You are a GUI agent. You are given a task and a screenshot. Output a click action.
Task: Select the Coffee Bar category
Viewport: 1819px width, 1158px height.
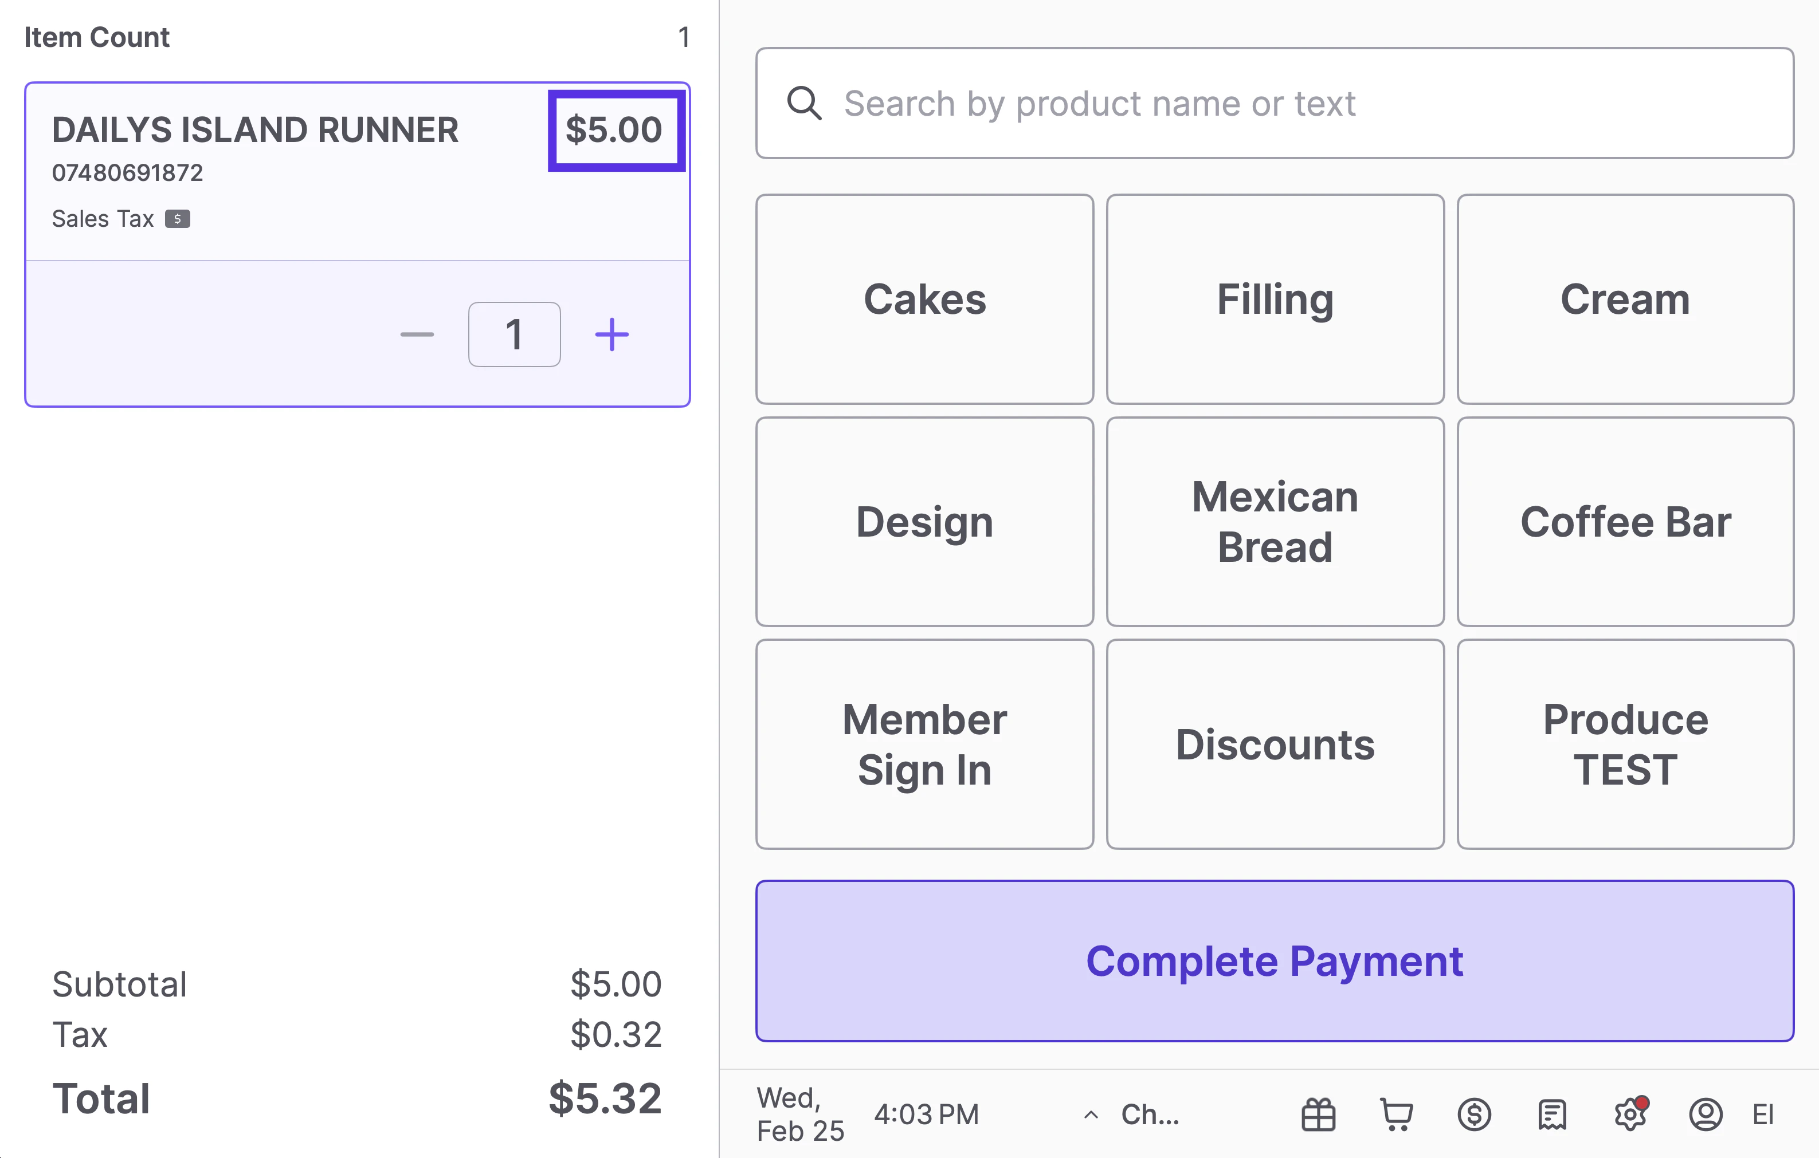click(1625, 522)
